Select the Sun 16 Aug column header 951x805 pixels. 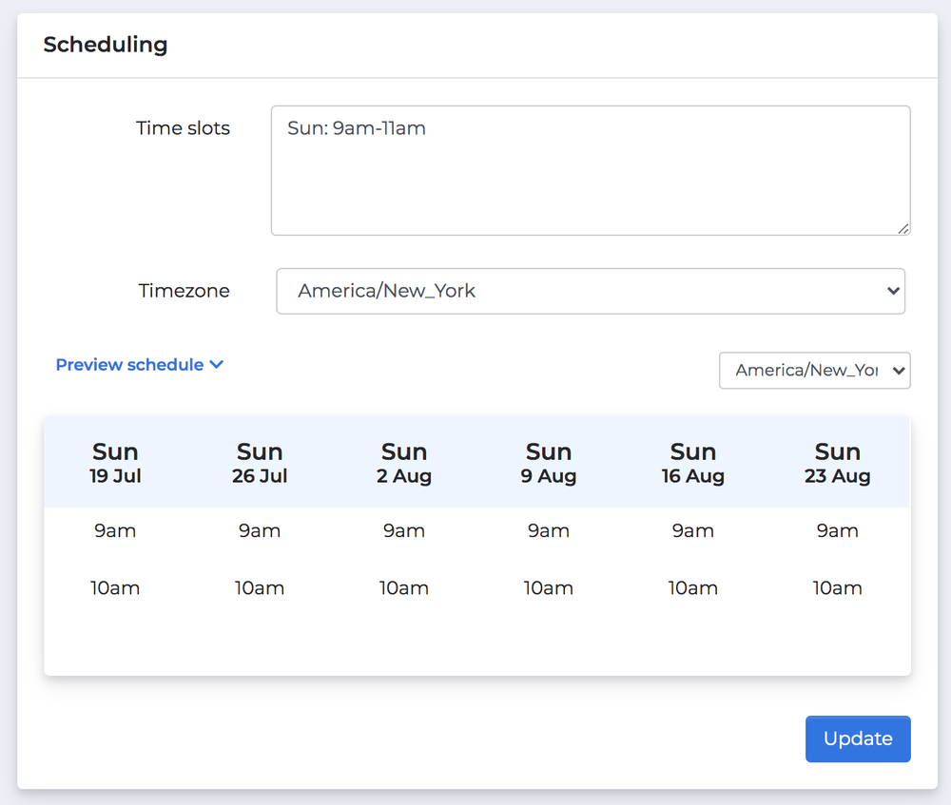pos(693,462)
